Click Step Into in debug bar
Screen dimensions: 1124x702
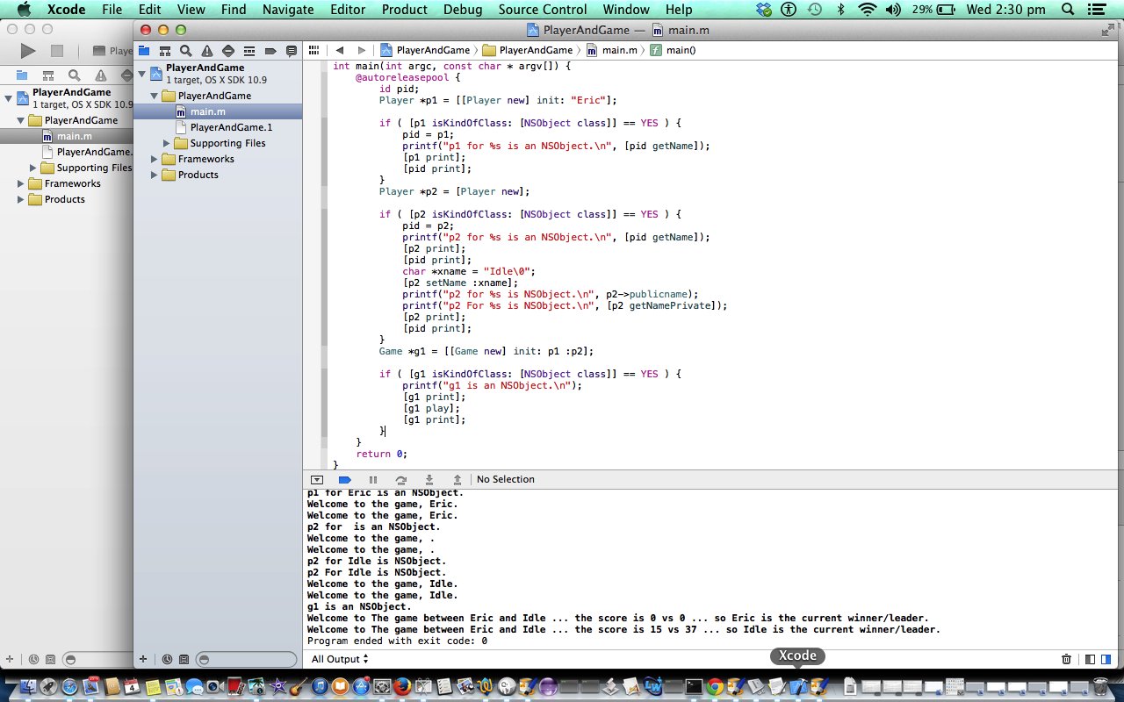coord(429,479)
